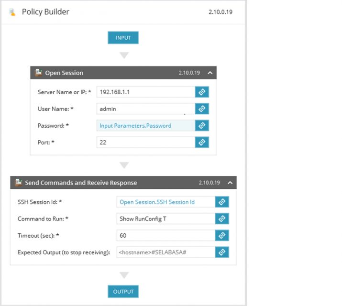Viewport: 342px width, 306px height.
Task: Click the link icon beside Expected Output
Action: click(222, 252)
